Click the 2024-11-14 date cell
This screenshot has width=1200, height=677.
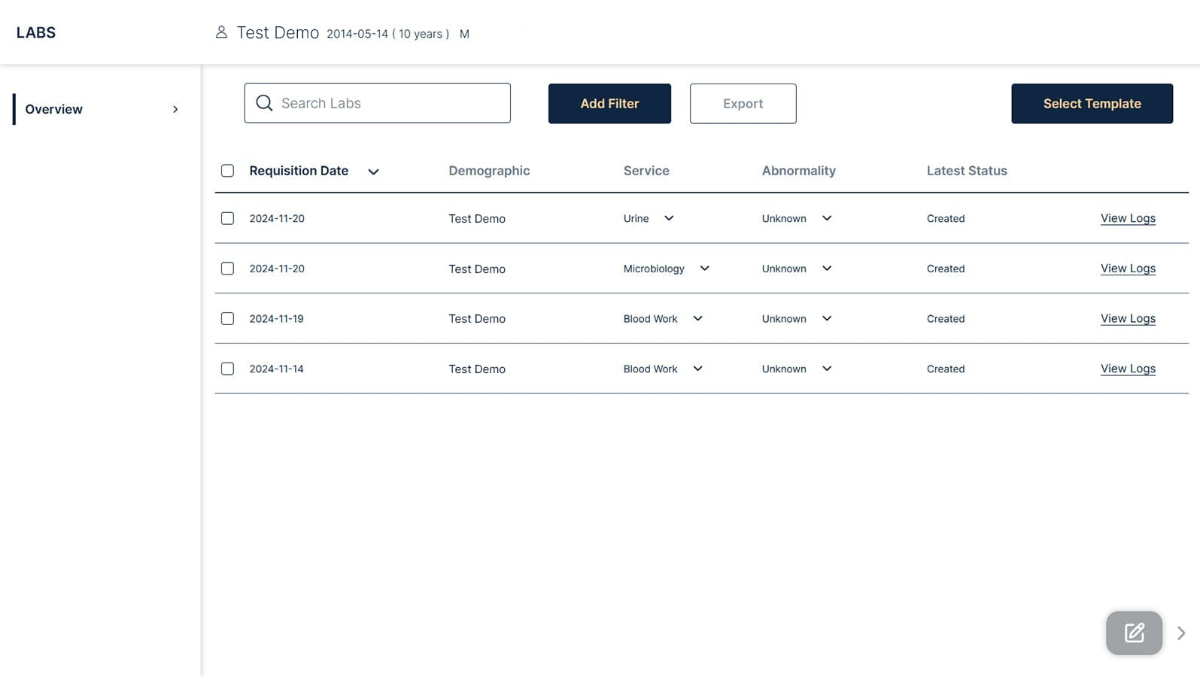[x=277, y=369]
